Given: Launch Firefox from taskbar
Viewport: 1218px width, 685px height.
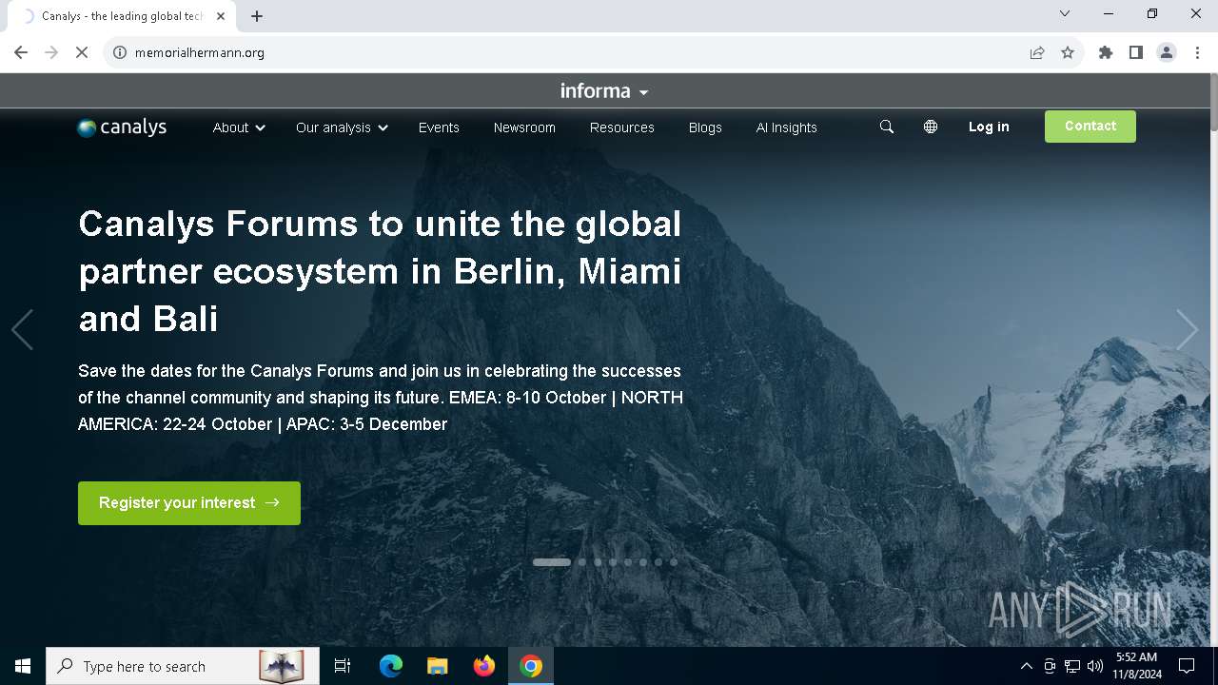Looking at the screenshot, I should click(484, 666).
